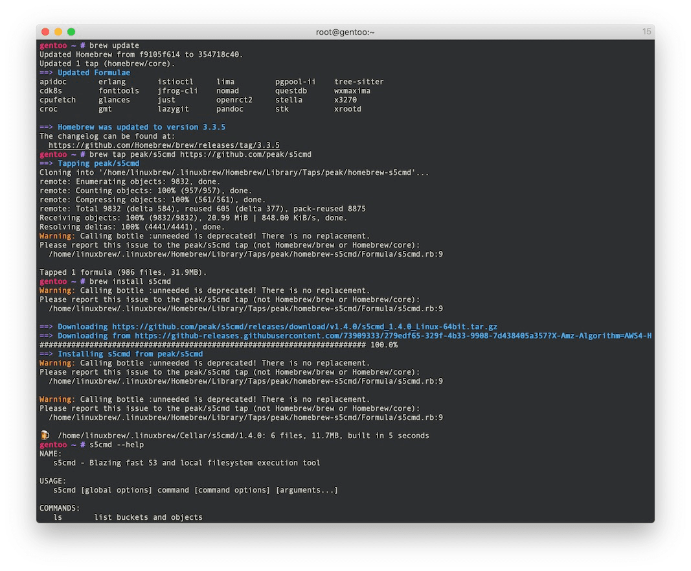Image resolution: width=691 pixels, height=571 pixels.
Task: Select the formula name 'fonttools'
Action: coord(119,91)
